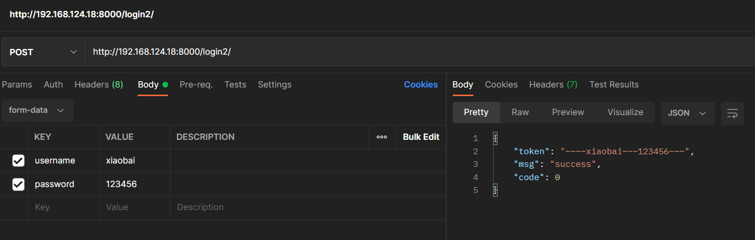Open the Auth tab

point(54,85)
